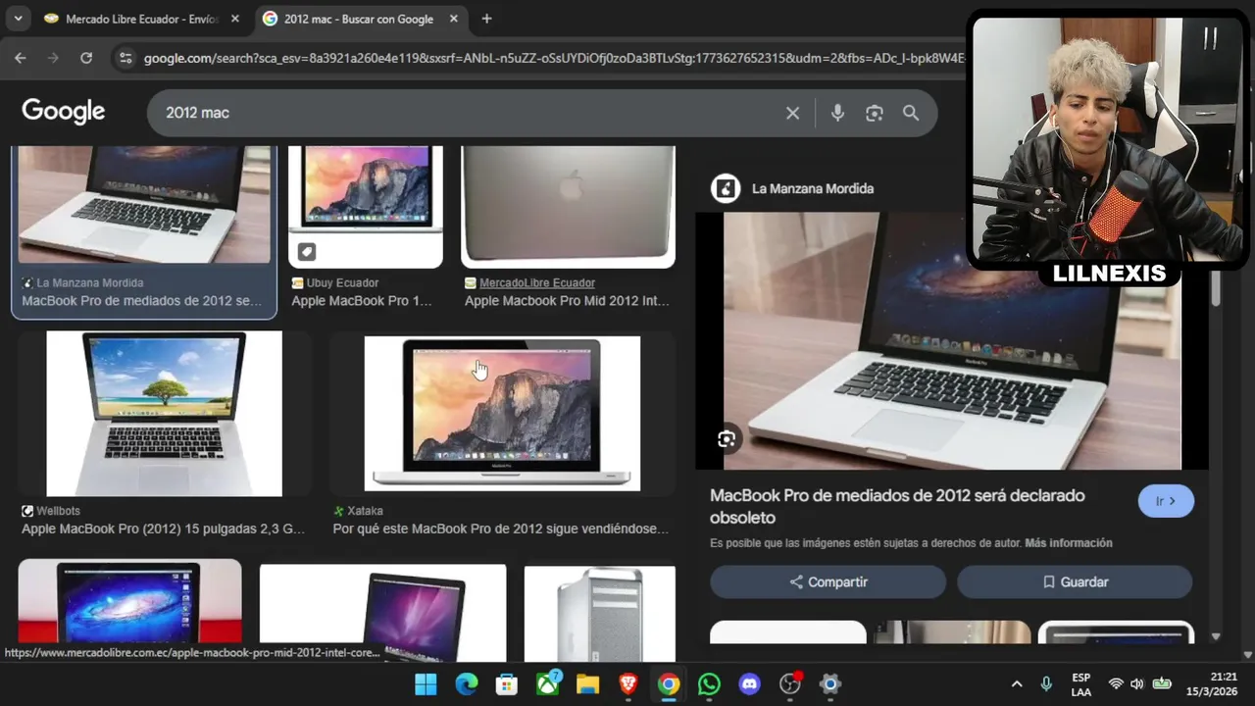Click the Compartir share button
Viewport: 1255px width, 706px height.
click(828, 581)
